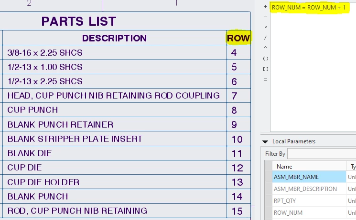Click the Filter By input field
The width and height of the screenshot is (356, 220).
[x=322, y=154]
